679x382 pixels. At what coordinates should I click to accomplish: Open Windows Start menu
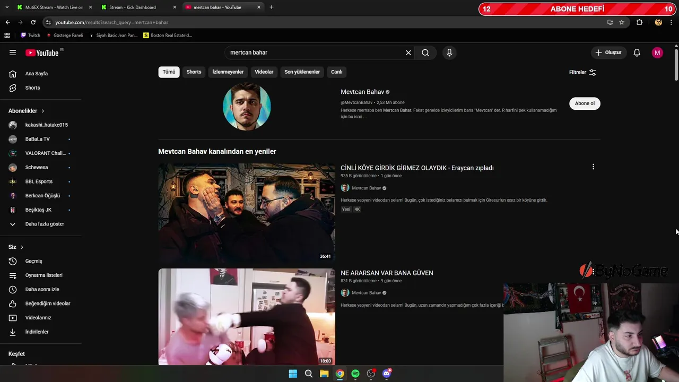click(x=293, y=374)
